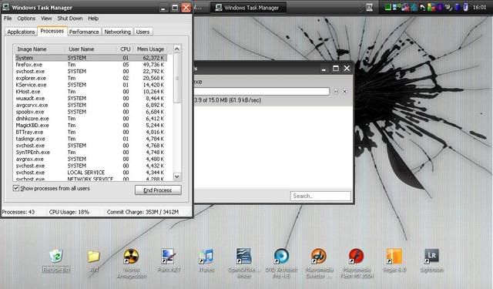Click the End Process button
The height and width of the screenshot is (289, 493).
click(158, 190)
